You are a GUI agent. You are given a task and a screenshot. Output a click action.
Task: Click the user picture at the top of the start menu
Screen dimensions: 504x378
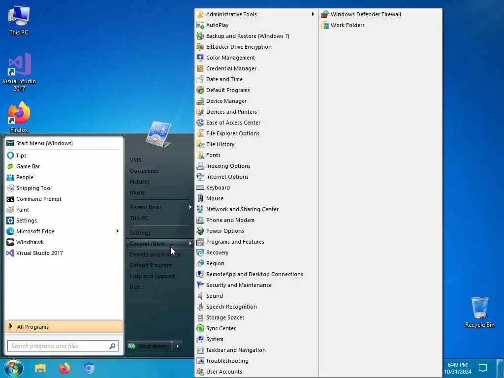(x=158, y=134)
